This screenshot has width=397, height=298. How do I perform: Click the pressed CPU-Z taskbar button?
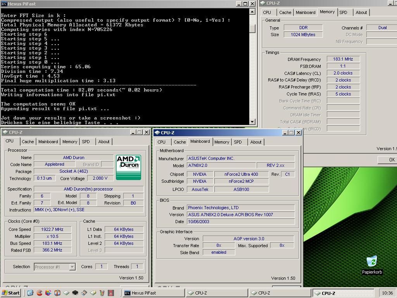(x=343, y=293)
